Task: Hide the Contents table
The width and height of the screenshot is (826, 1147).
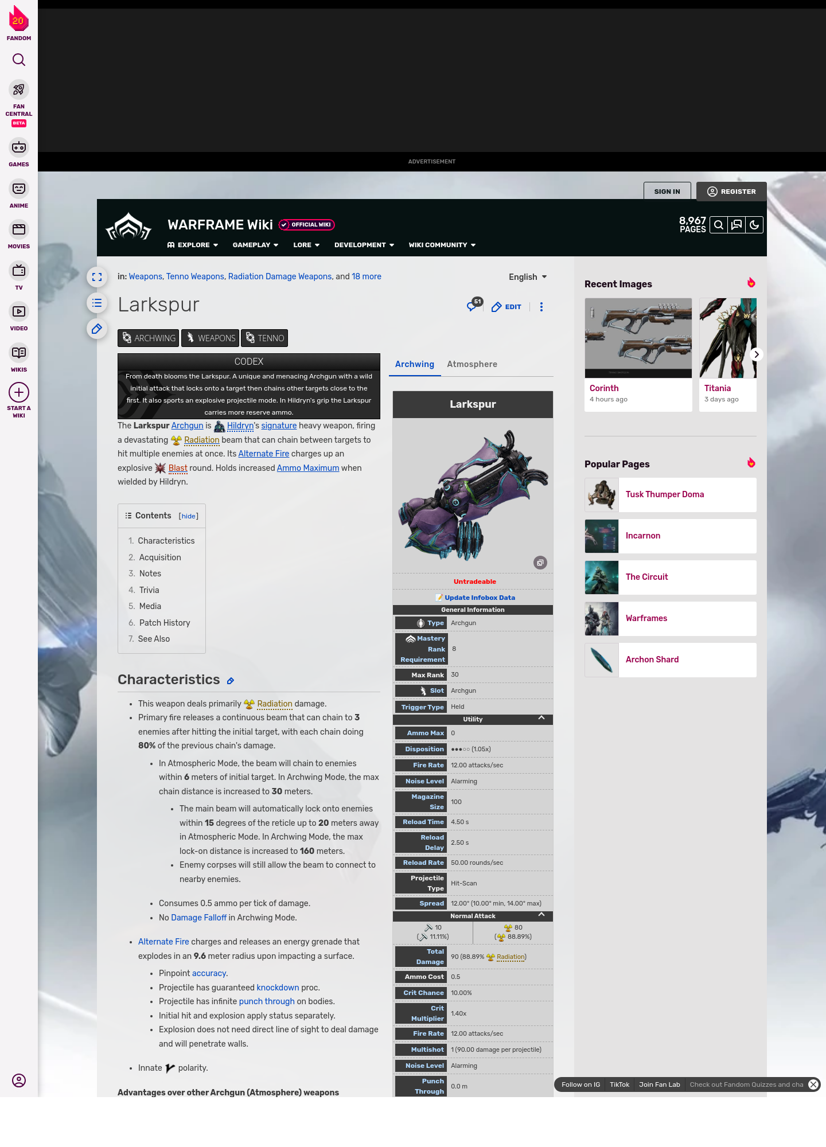Action: (189, 516)
